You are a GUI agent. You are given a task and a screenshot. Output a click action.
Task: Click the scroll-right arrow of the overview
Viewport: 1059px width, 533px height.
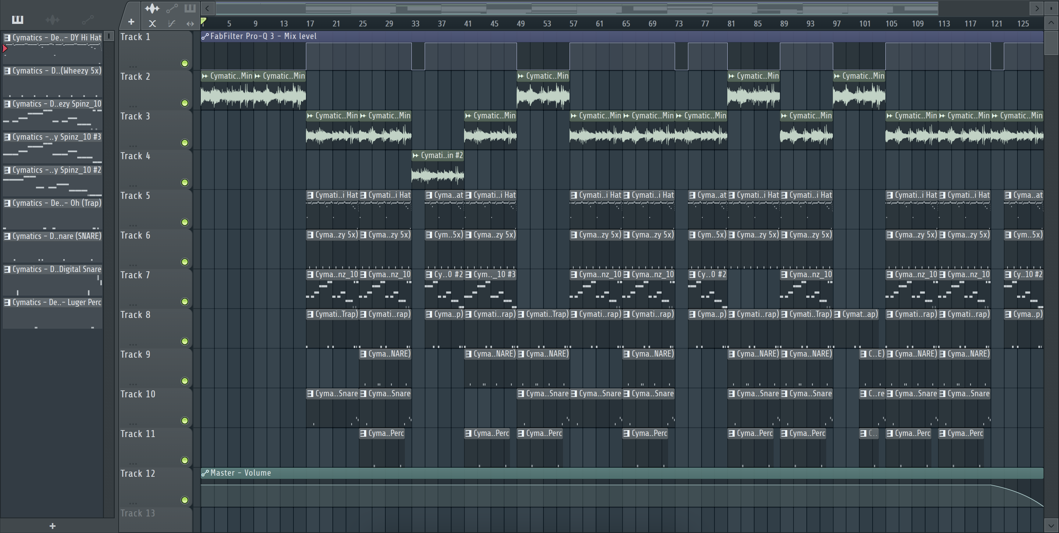click(1037, 8)
